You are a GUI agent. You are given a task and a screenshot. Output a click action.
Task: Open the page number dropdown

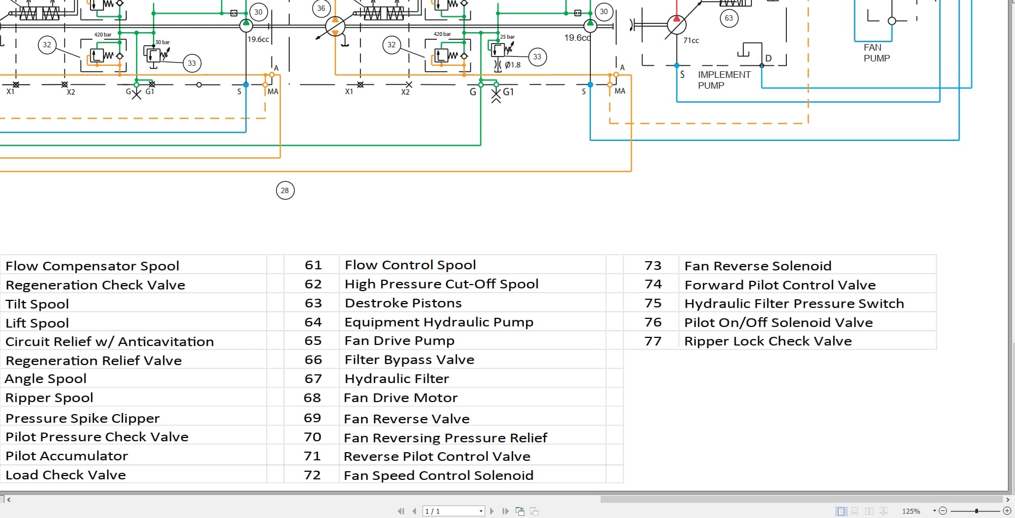(x=481, y=511)
